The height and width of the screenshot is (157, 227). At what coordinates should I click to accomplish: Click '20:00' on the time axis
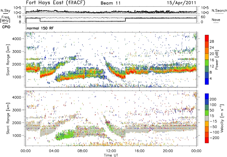coord(168,151)
